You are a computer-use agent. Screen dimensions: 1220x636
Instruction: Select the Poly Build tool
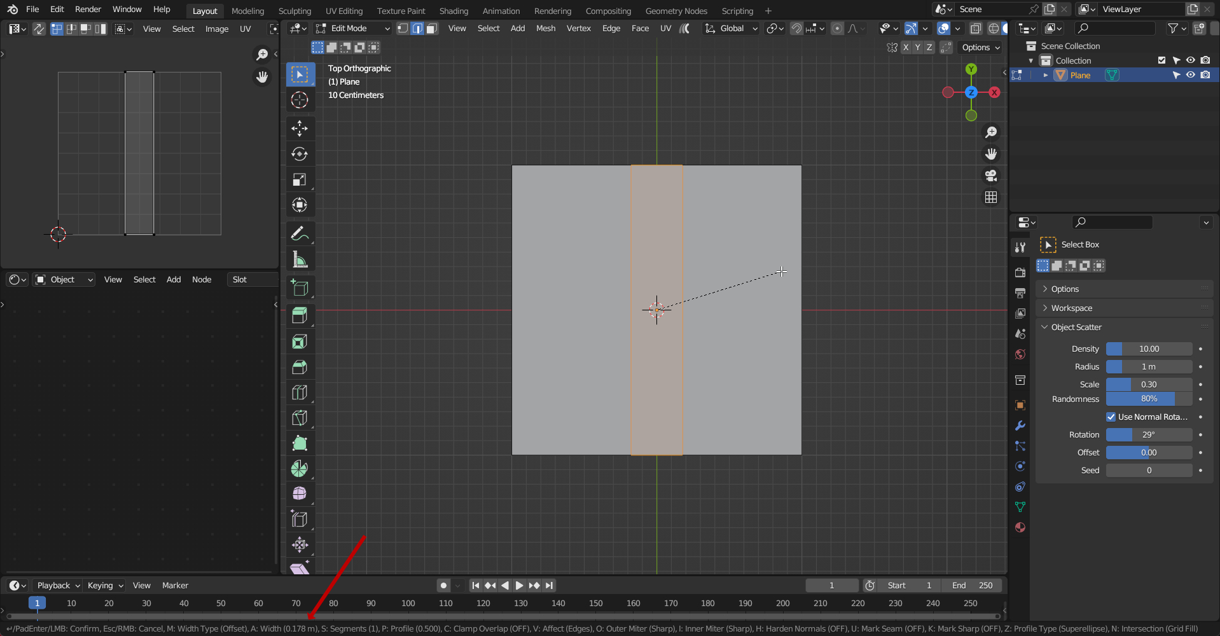click(300, 443)
